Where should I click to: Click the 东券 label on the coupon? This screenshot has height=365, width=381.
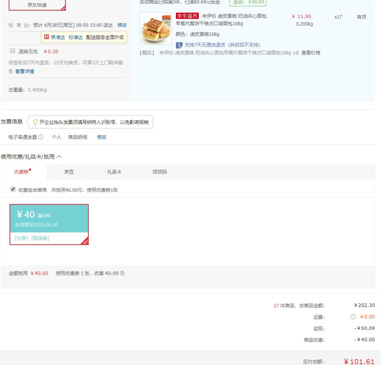coord(21,238)
